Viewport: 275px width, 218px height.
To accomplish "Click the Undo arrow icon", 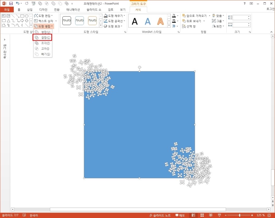I will coord(17,3).
